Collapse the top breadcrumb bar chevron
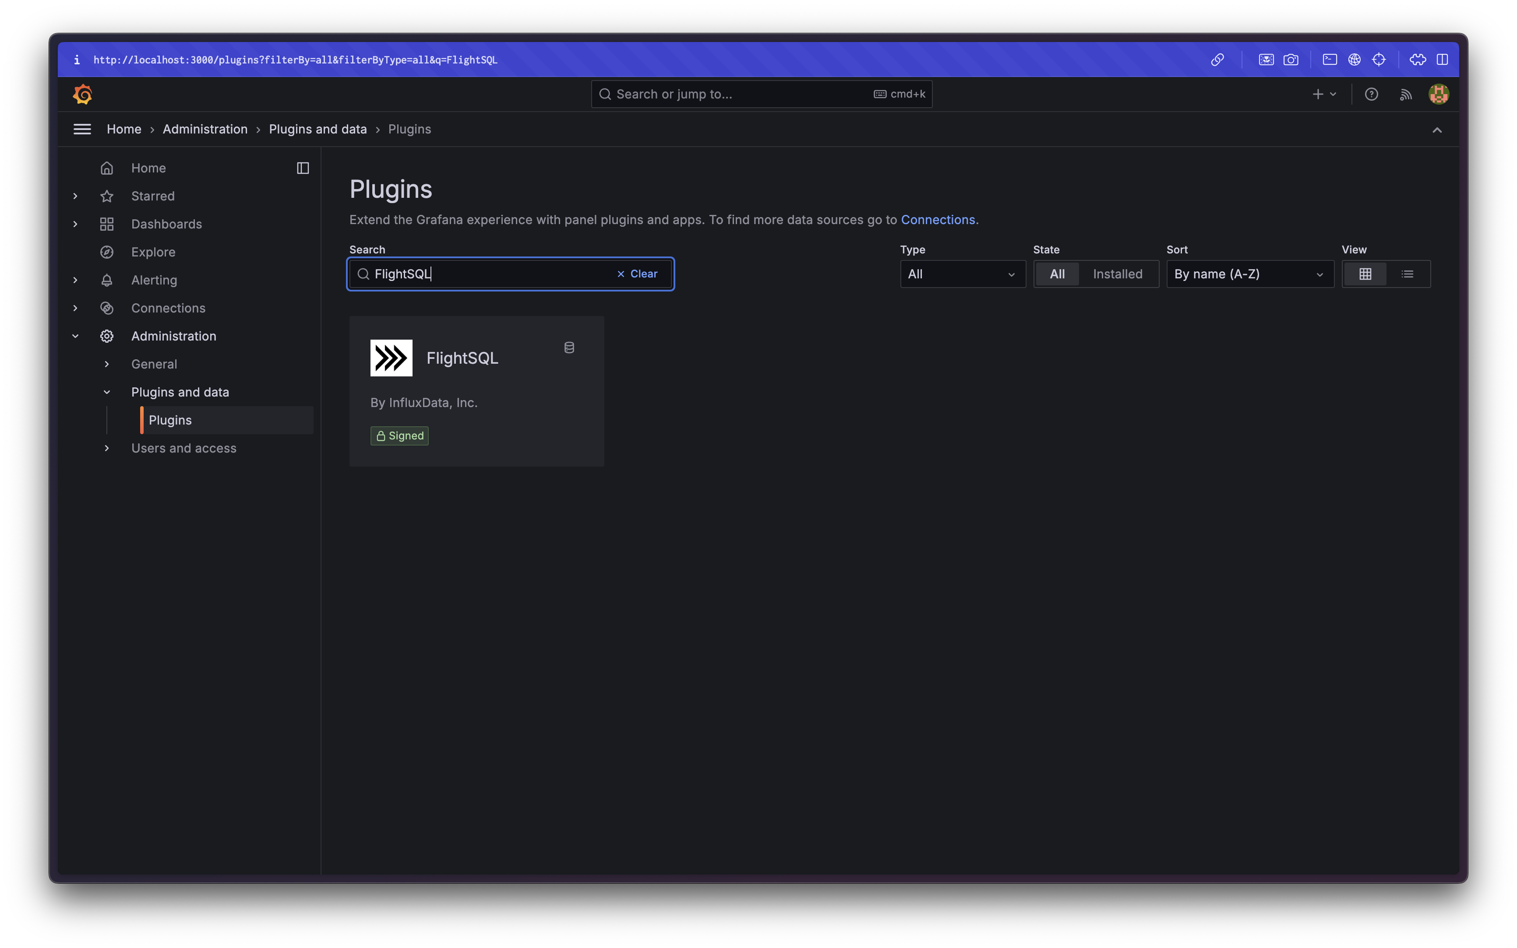 click(x=1437, y=130)
